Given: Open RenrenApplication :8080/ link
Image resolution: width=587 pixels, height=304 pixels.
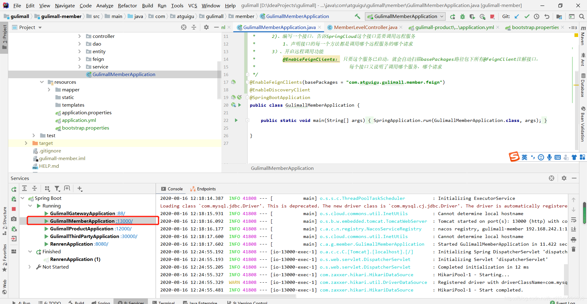Looking at the screenshot, I should [x=101, y=244].
